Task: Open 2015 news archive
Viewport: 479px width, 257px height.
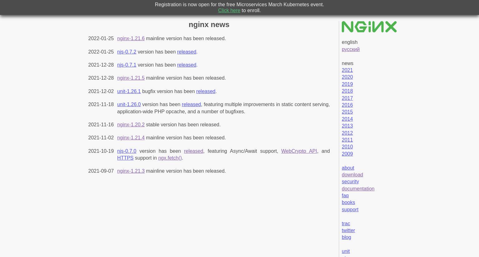Action: click(x=347, y=112)
